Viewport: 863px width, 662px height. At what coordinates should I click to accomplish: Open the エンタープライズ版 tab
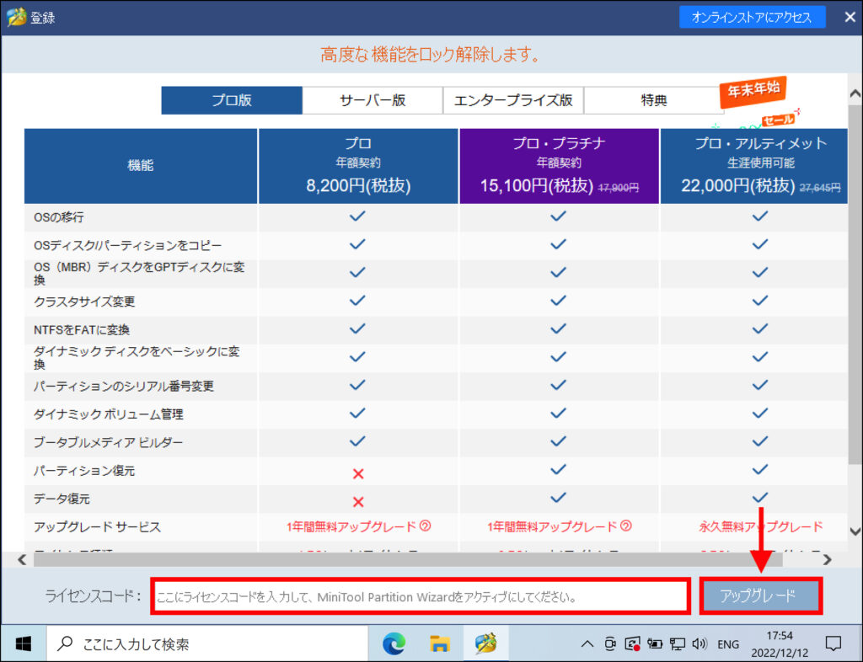tap(513, 100)
